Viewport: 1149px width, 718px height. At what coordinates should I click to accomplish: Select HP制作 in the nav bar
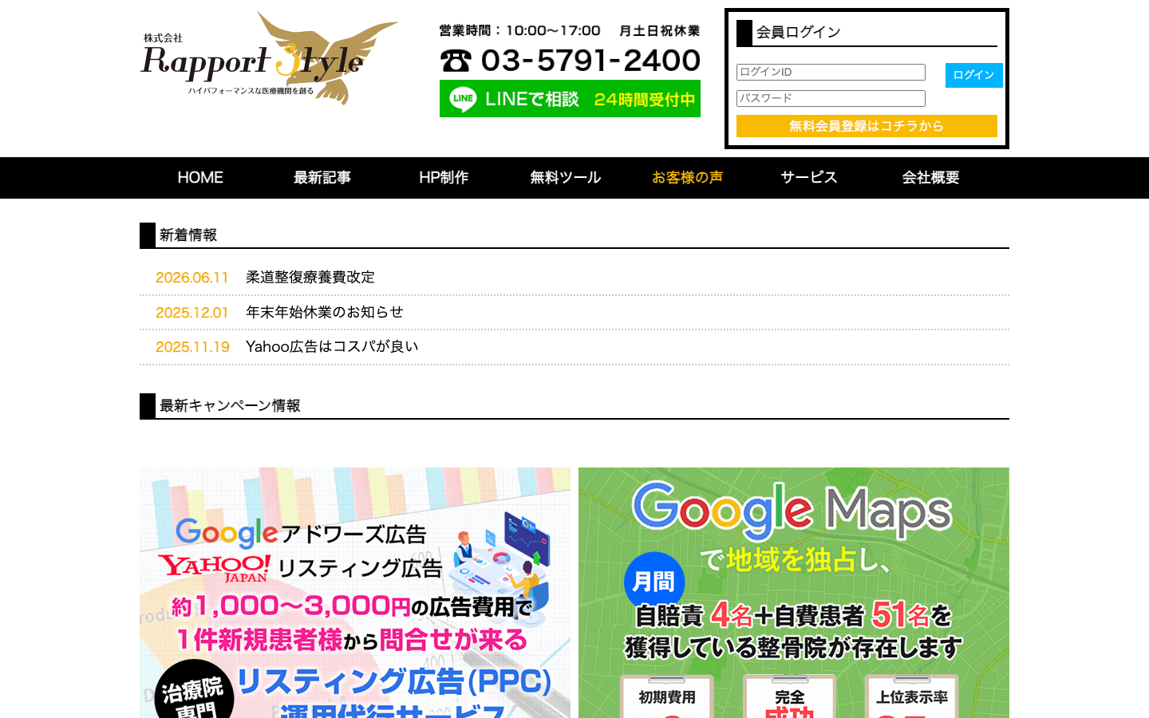tap(444, 178)
